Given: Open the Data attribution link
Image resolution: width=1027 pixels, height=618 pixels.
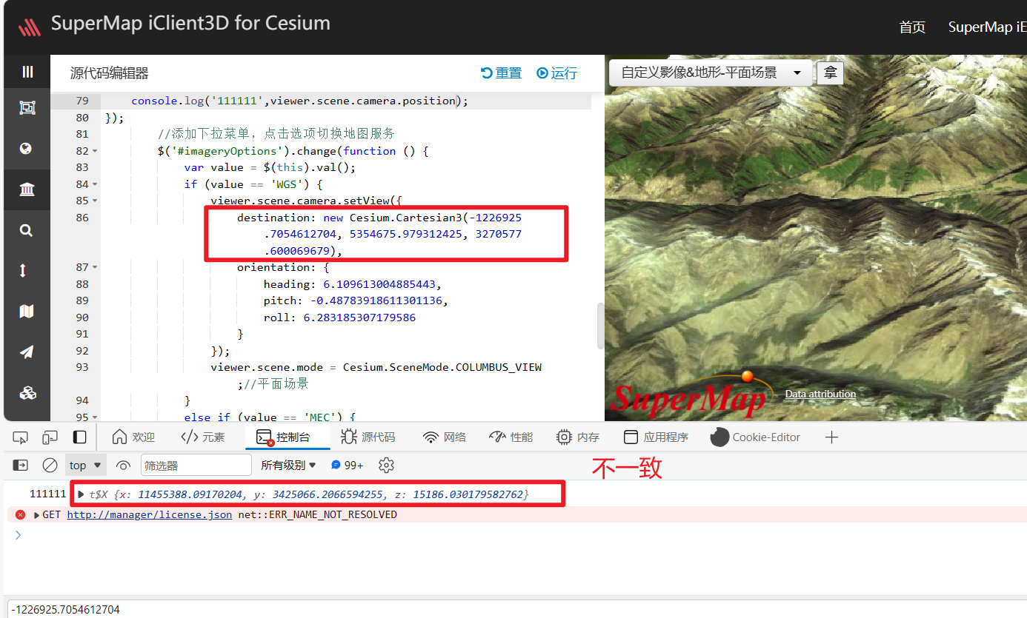Looking at the screenshot, I should (x=820, y=394).
